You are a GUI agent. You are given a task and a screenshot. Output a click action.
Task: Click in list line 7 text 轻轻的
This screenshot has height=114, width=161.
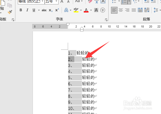coord(88,90)
